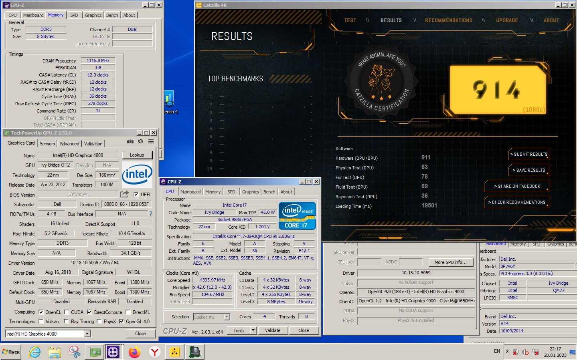Viewport: 577px width, 360px height.
Task: Open the Windows Start button
Action: 11,352
